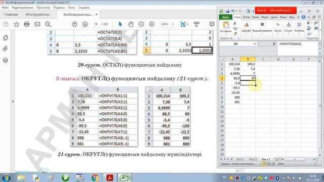
Task: Click the sort and filter icon
Action: [x=316, y=23]
